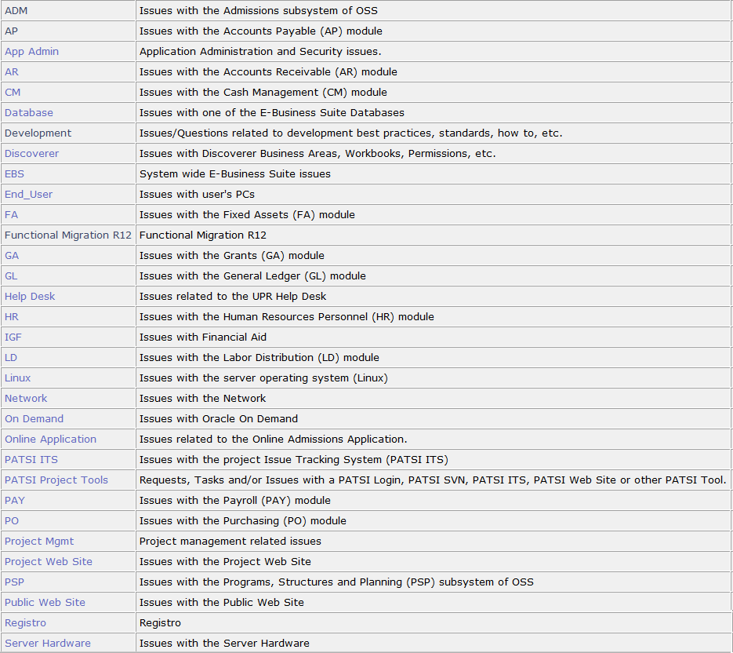The width and height of the screenshot is (733, 653).
Task: Open the Discoverer category link
Action: coord(31,154)
